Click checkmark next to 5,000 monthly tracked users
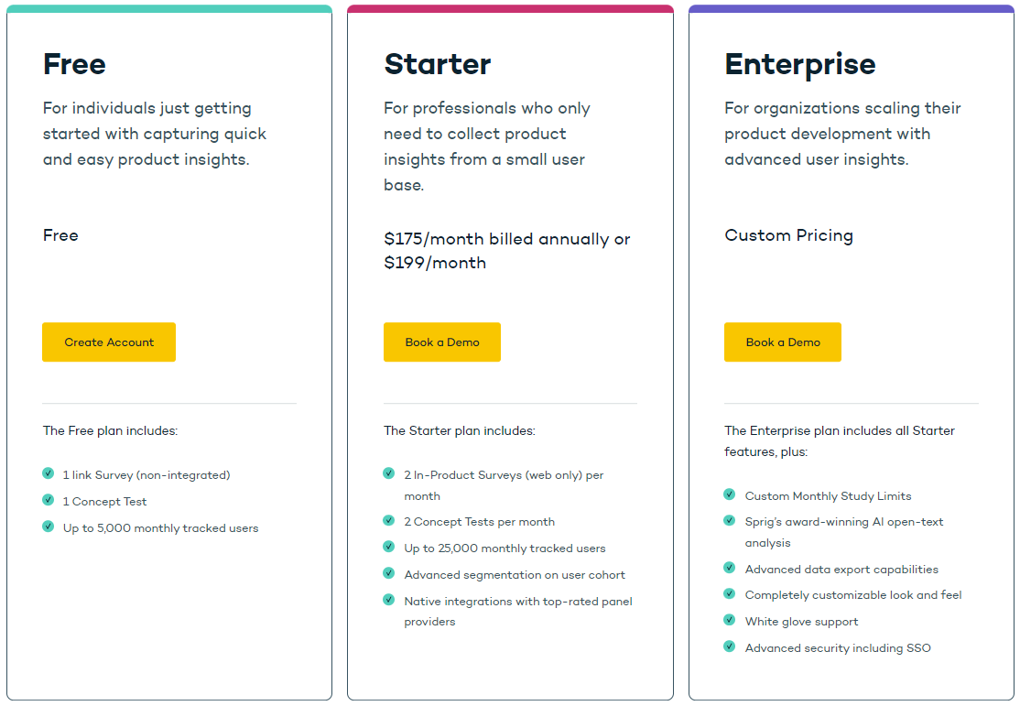Viewport: 1020px width, 706px height. (49, 526)
